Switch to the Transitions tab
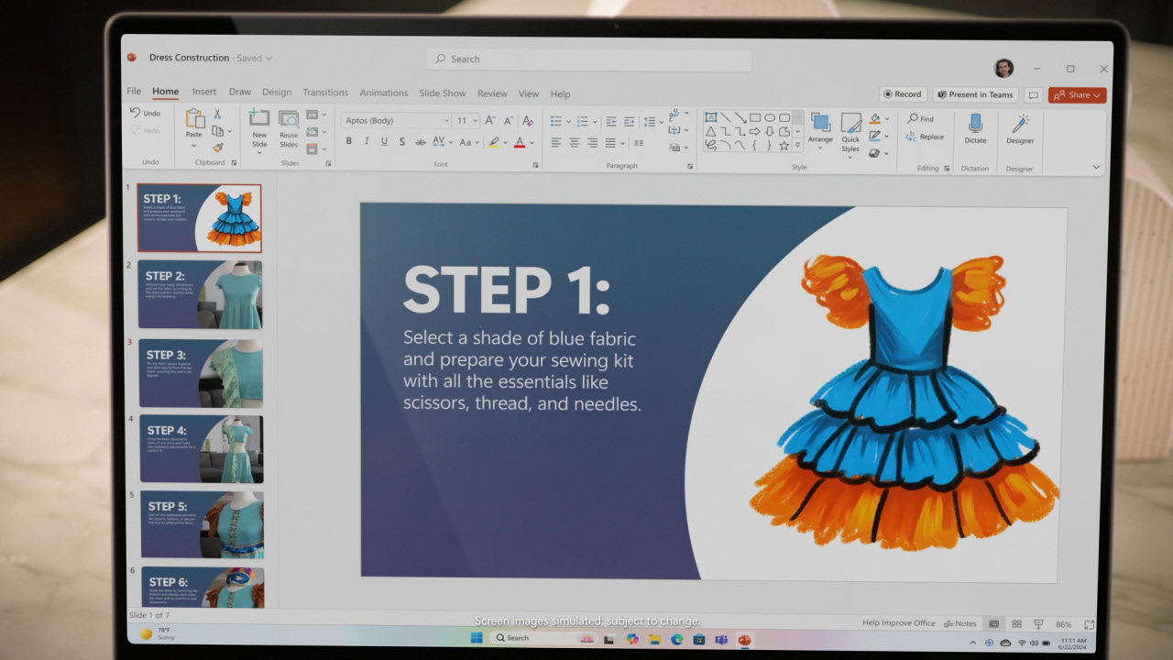The height and width of the screenshot is (660, 1173). click(x=325, y=93)
